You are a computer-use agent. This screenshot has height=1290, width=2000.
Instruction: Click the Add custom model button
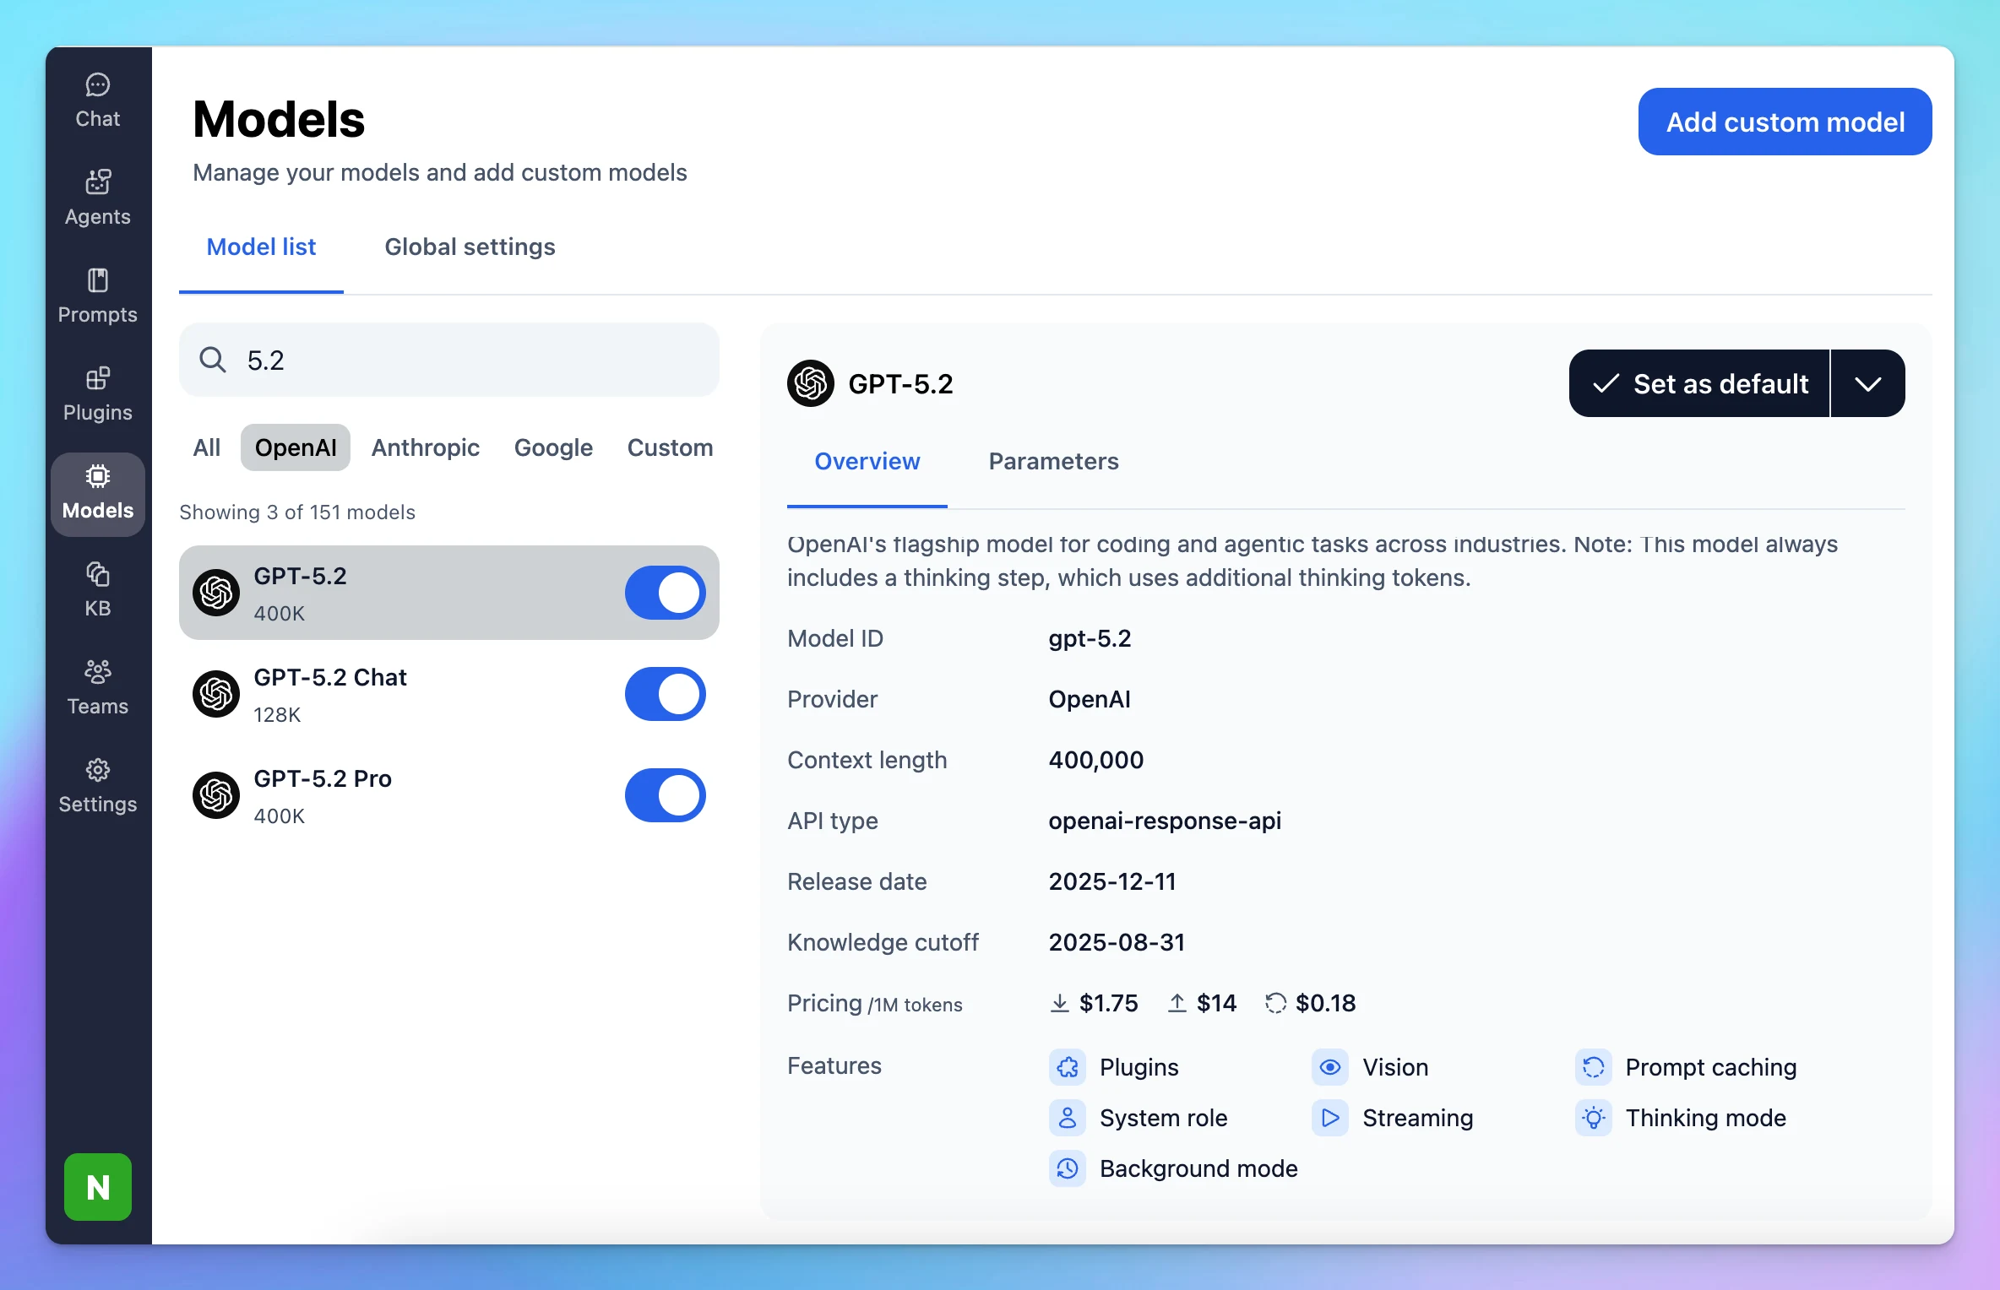pyautogui.click(x=1785, y=122)
